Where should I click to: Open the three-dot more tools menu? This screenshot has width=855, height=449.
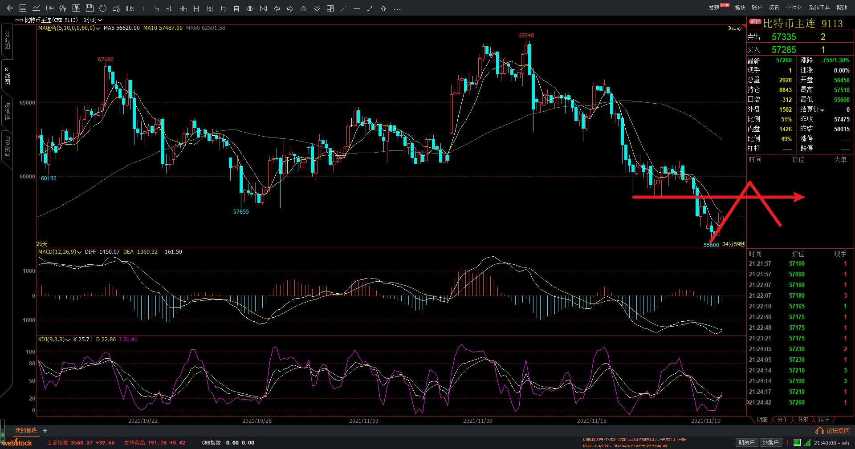pos(397,8)
